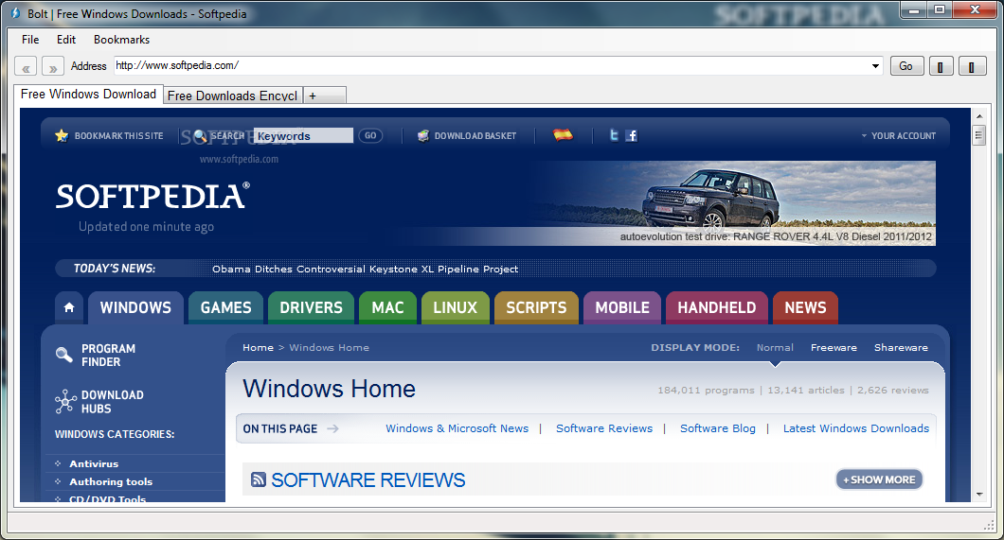The image size is (1004, 540).
Task: Set display mode to Normal
Action: [775, 348]
